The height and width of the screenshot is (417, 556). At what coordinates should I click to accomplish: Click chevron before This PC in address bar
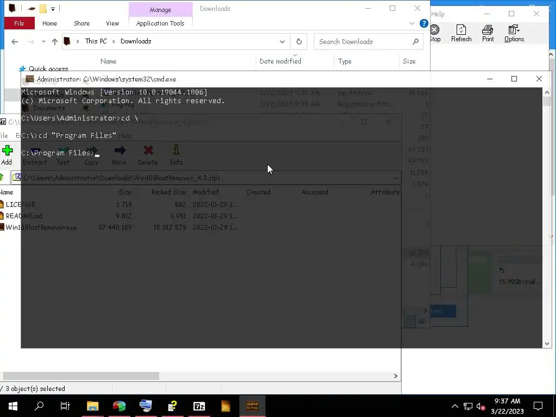pos(78,41)
